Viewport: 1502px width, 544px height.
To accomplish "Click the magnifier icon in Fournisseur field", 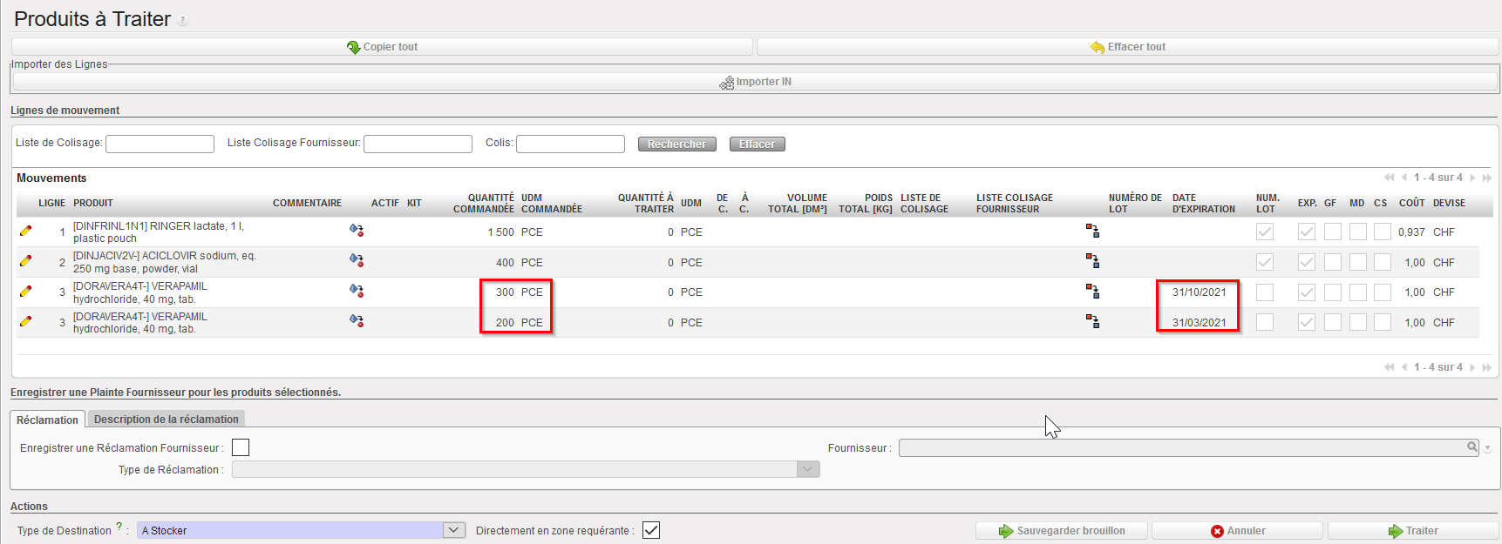I will tap(1471, 447).
